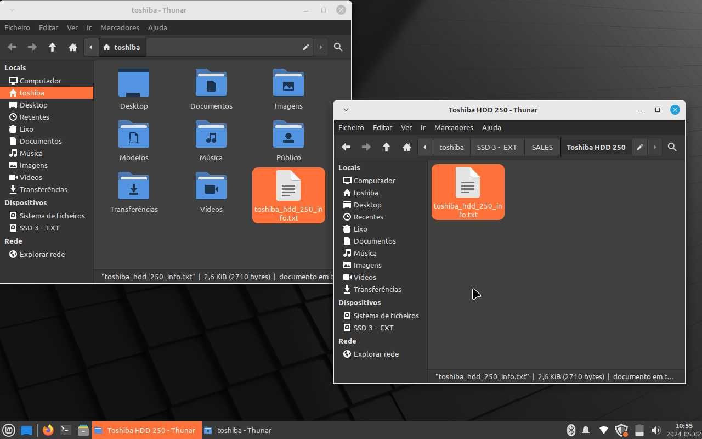This screenshot has width=702, height=439.
Task: Open search in the toshiba Thunar window
Action: point(338,47)
